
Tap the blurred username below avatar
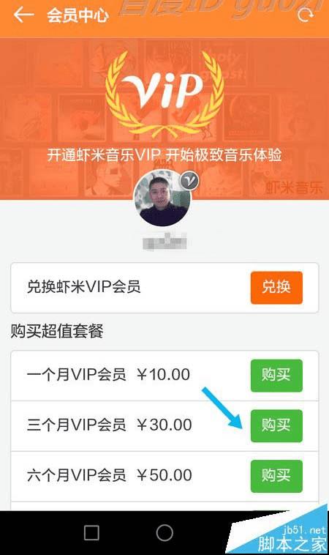(164, 242)
